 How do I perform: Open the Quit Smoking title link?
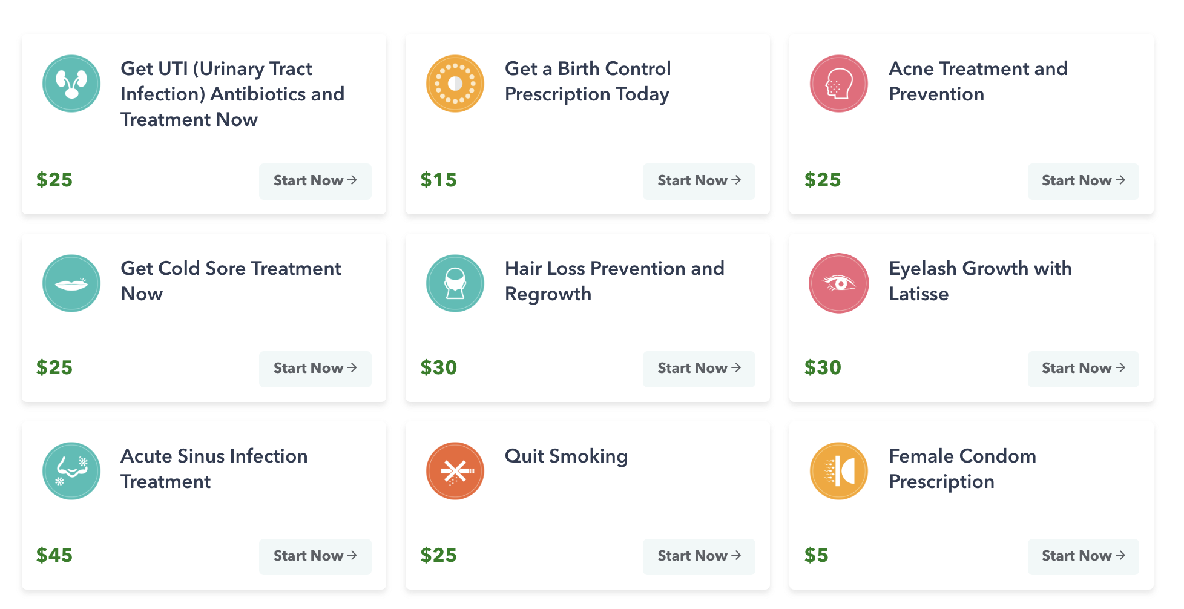[566, 456]
